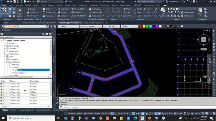
Task: Collapse the Pipe Networks tree node
Action: click(5, 62)
